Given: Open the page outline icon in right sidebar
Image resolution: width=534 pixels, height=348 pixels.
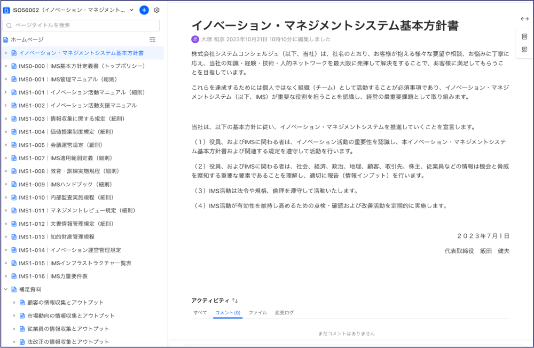Looking at the screenshot, I should 524,36.
